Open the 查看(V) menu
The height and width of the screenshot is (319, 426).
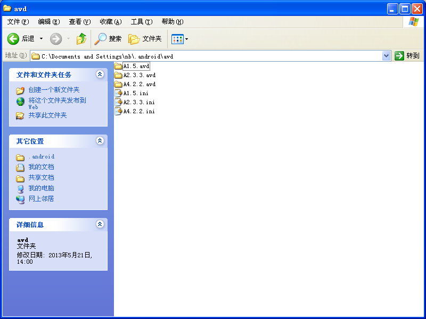tap(79, 22)
